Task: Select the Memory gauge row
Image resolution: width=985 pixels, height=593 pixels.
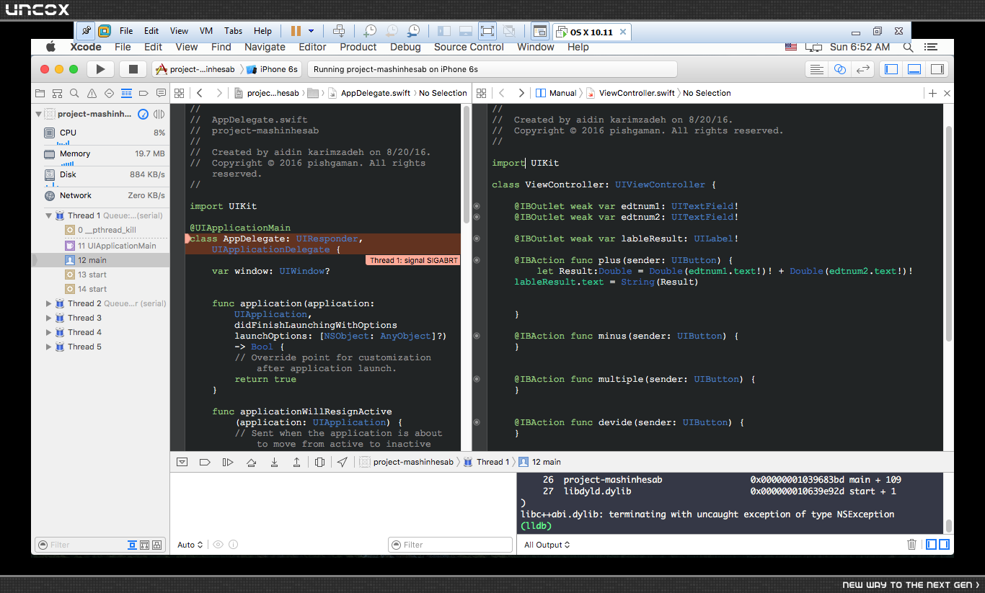Action: tap(104, 154)
